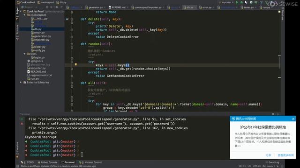
Task: Click the intention lightbulb beside keys line
Action: coord(76,65)
